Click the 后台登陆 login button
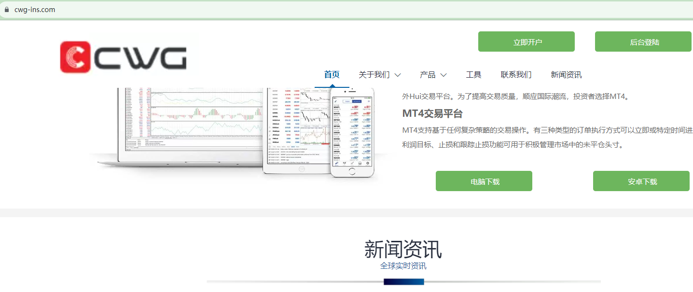Screen dimensions: 693x292 click(643, 42)
